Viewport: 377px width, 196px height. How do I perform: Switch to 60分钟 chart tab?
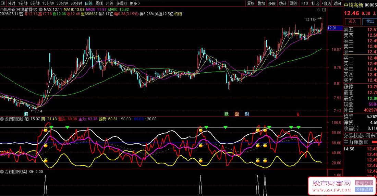[x=76, y=3]
